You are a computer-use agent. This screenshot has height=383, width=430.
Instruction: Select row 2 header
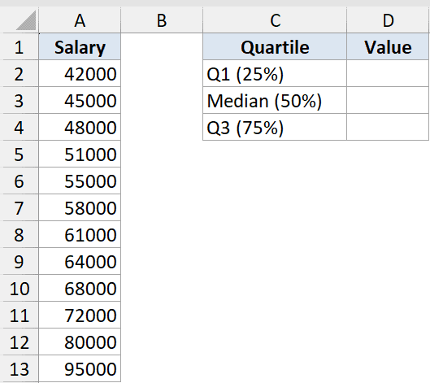[x=20, y=73]
